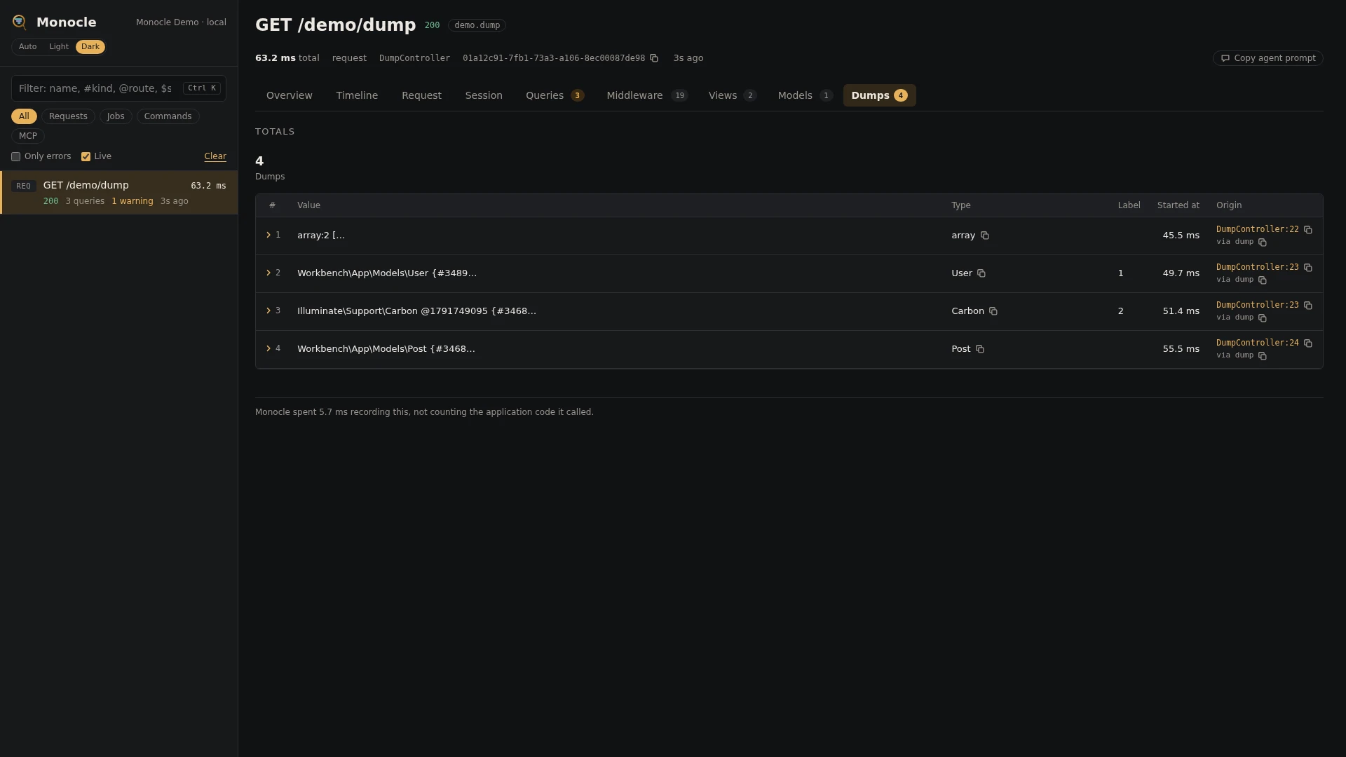This screenshot has width=1346, height=757.
Task: Filter by Jobs
Action: 116,116
